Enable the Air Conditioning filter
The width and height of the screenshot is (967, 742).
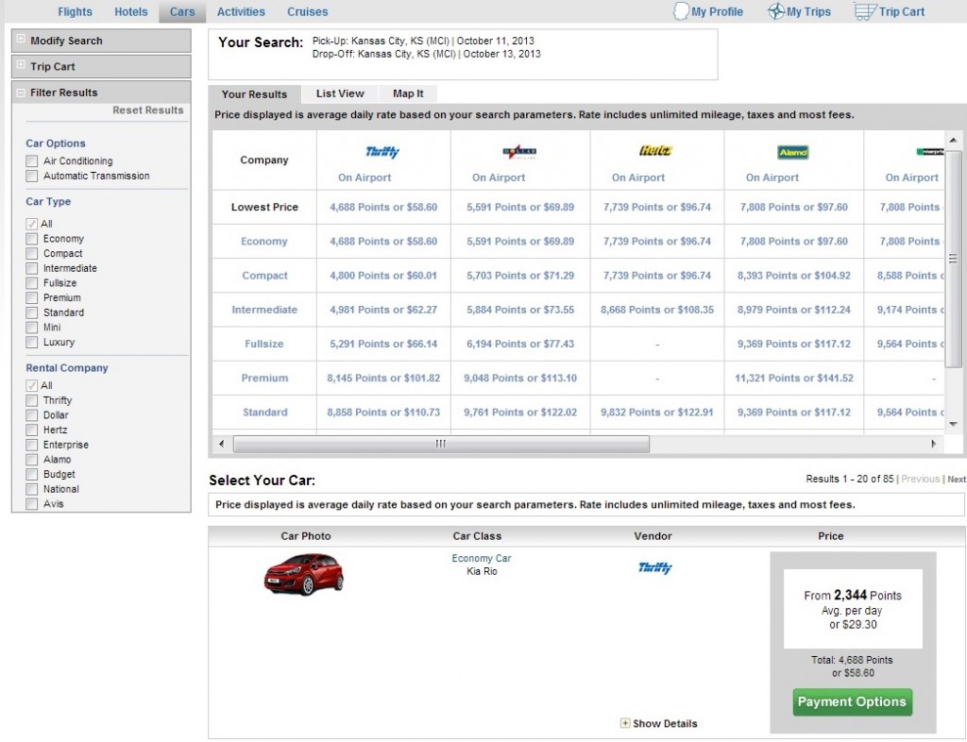click(x=31, y=160)
